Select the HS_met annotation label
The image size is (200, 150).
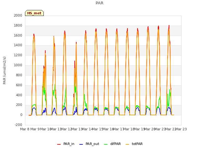click(34, 13)
